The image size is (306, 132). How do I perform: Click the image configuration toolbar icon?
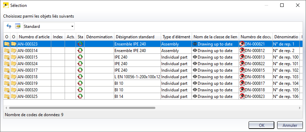[x=18, y=26]
